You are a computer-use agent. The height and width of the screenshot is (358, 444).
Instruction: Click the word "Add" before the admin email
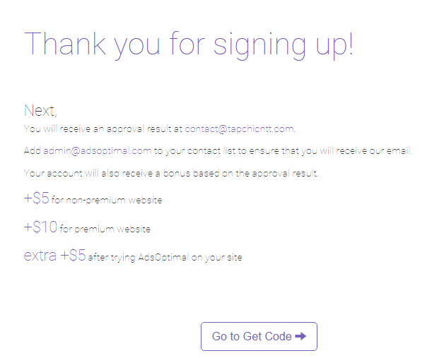pyautogui.click(x=32, y=150)
